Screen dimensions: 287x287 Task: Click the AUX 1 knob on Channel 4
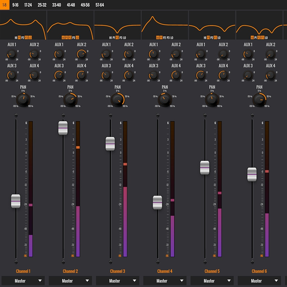154,54
